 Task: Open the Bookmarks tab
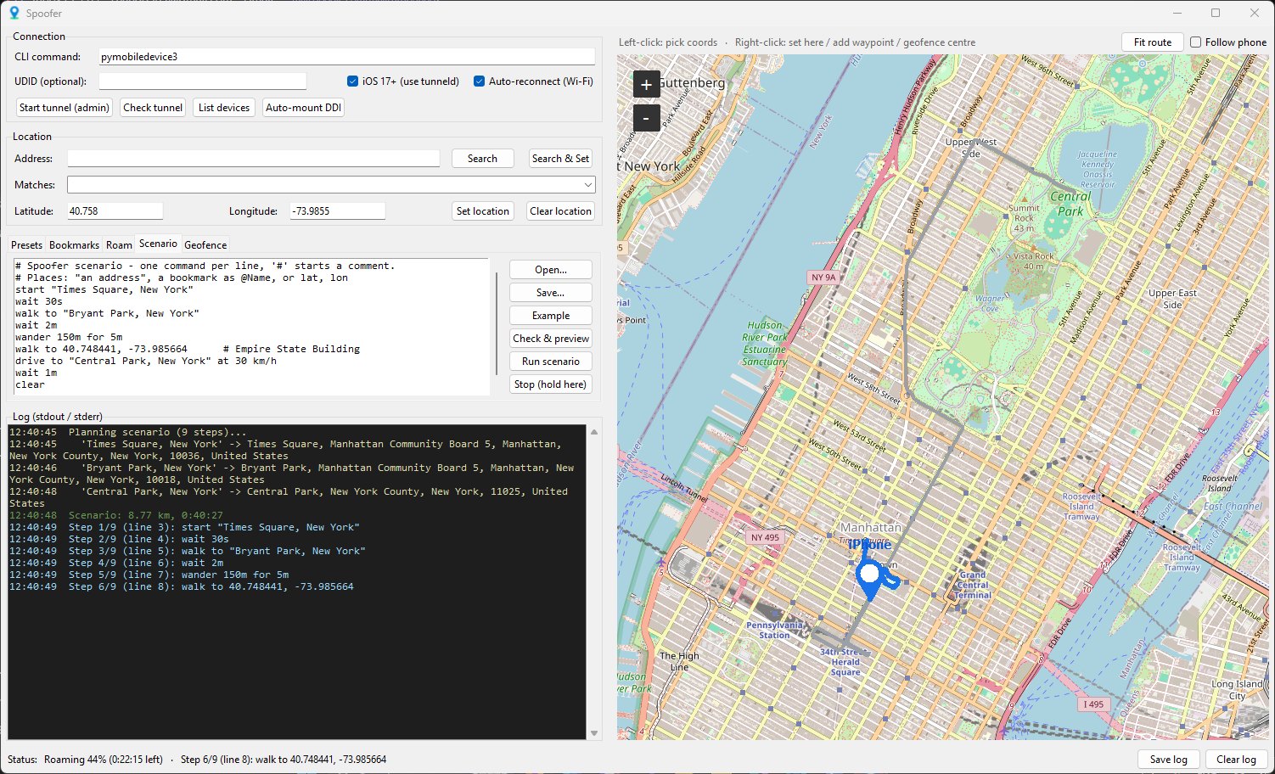(x=74, y=245)
